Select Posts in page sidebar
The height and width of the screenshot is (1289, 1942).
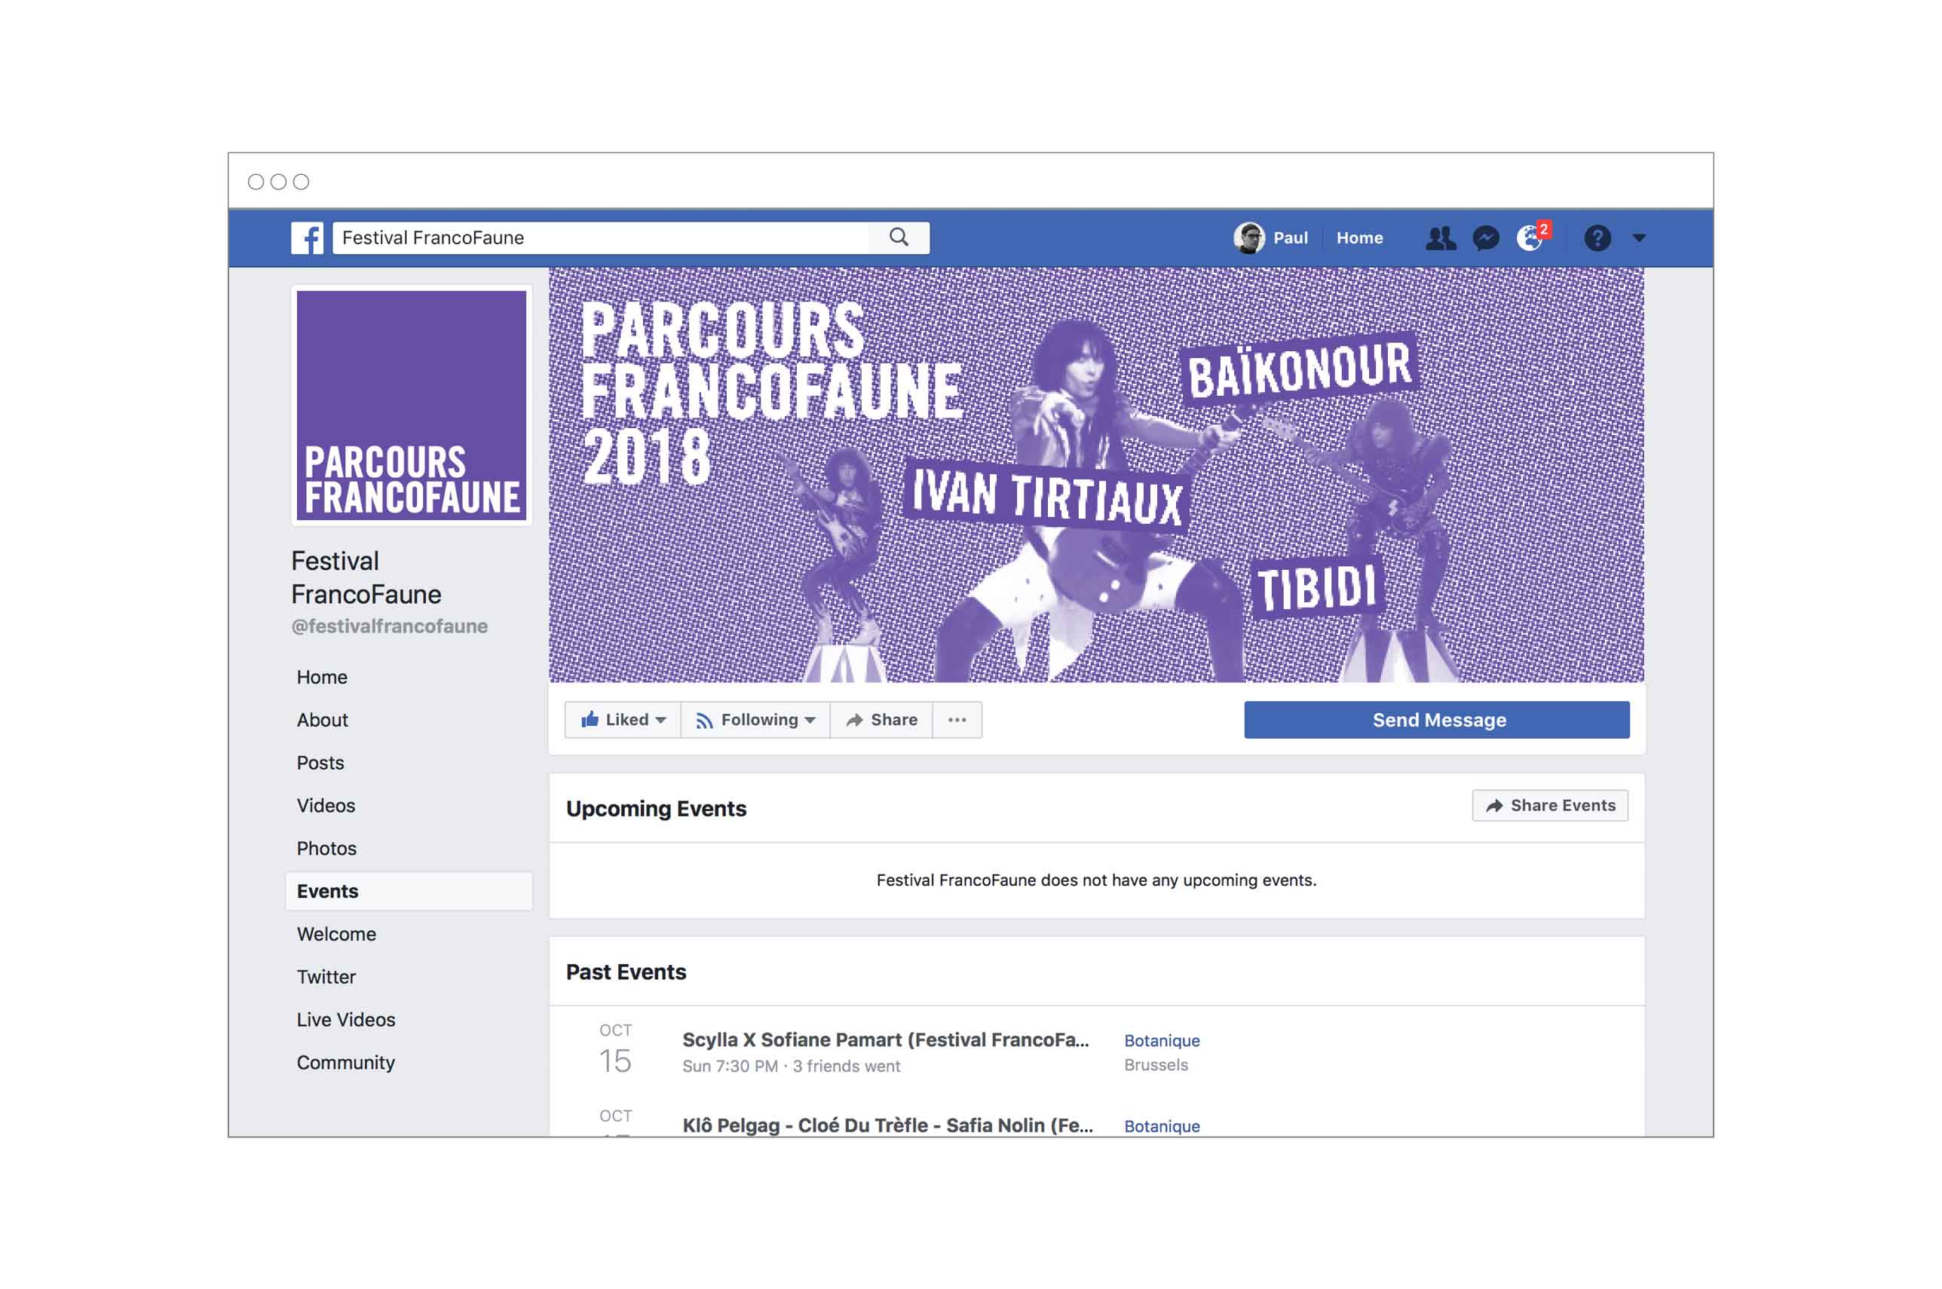coord(320,763)
